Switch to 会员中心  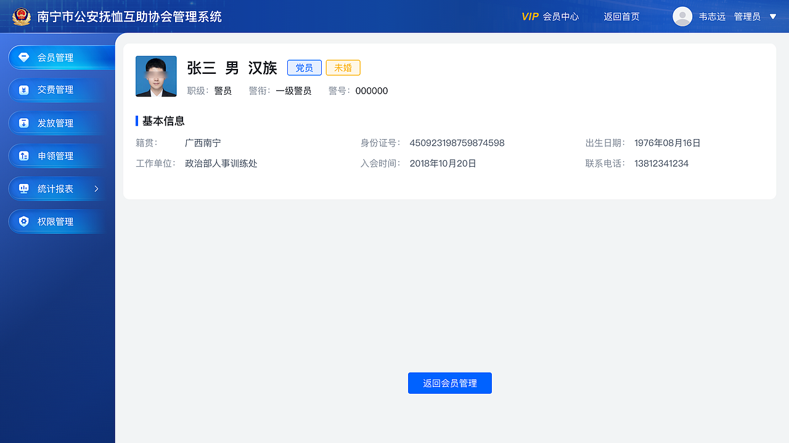(562, 17)
